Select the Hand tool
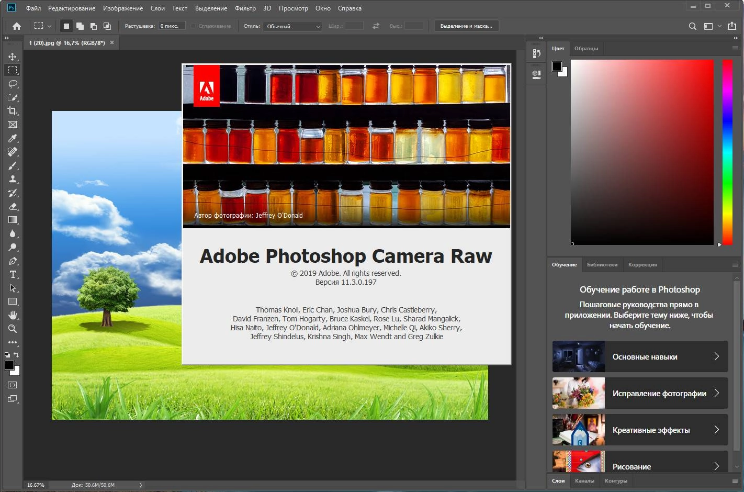The width and height of the screenshot is (744, 492). pos(13,315)
